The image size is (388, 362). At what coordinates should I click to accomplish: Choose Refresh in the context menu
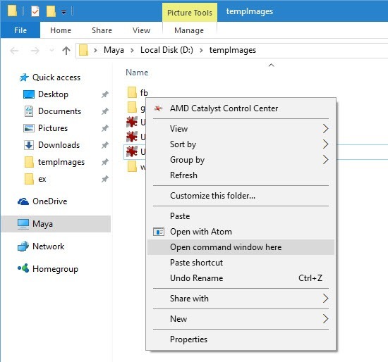coord(241,175)
